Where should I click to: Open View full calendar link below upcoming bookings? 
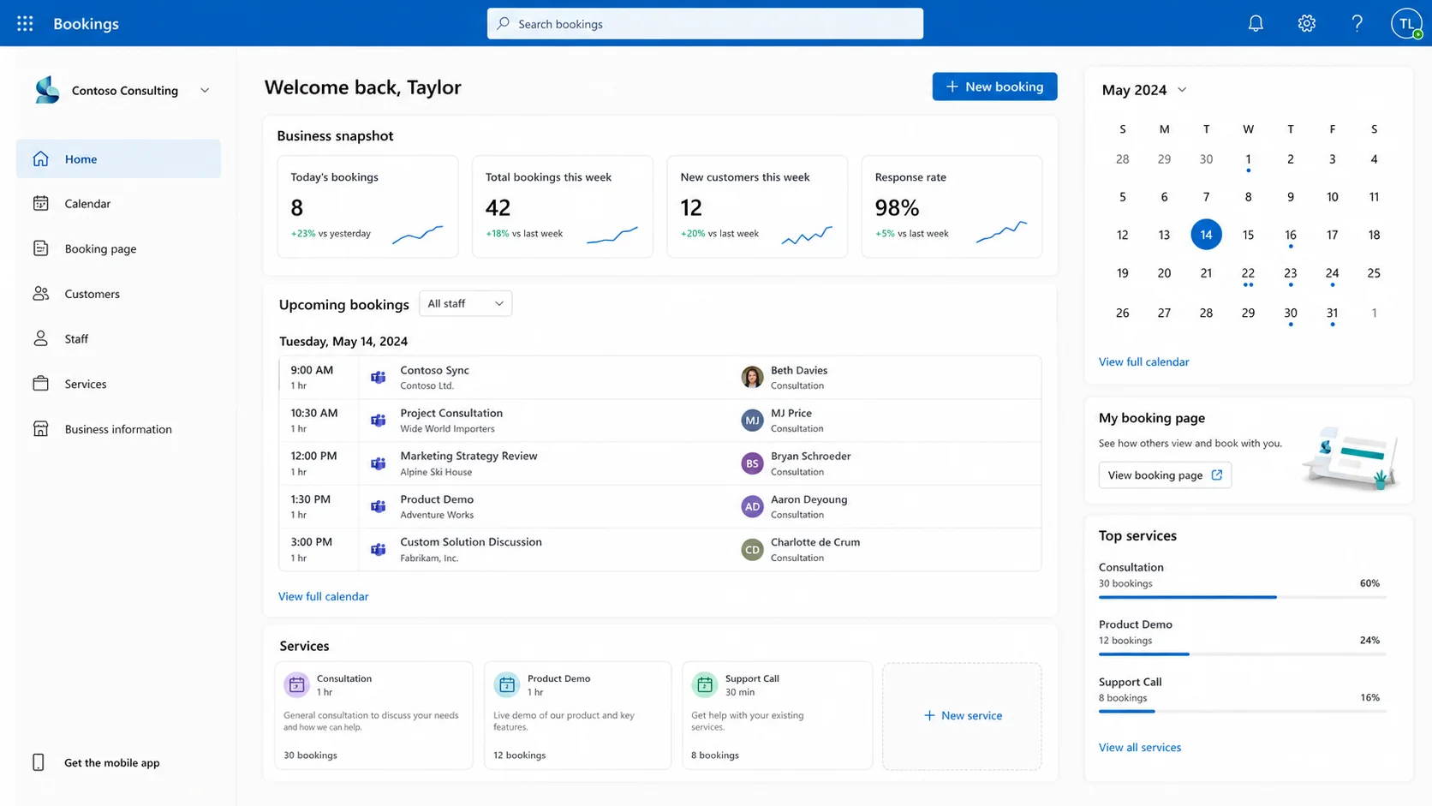click(x=323, y=596)
